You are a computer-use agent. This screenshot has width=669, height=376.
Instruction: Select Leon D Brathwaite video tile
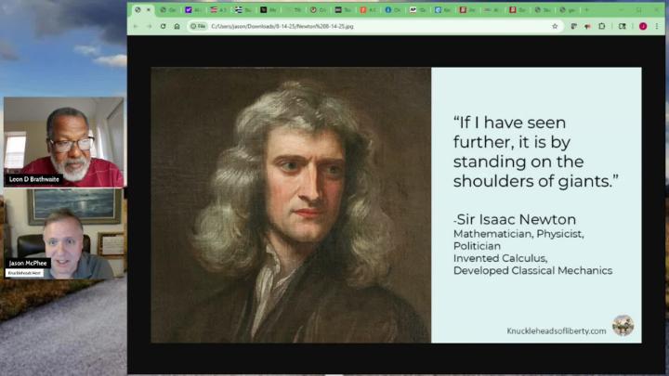[63, 142]
